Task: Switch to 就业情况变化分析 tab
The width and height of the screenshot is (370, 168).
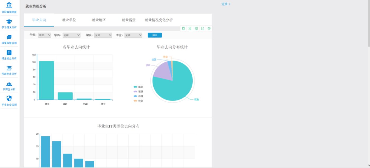Action: pos(159,20)
